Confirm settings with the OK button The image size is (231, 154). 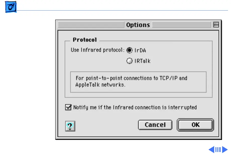(x=195, y=125)
